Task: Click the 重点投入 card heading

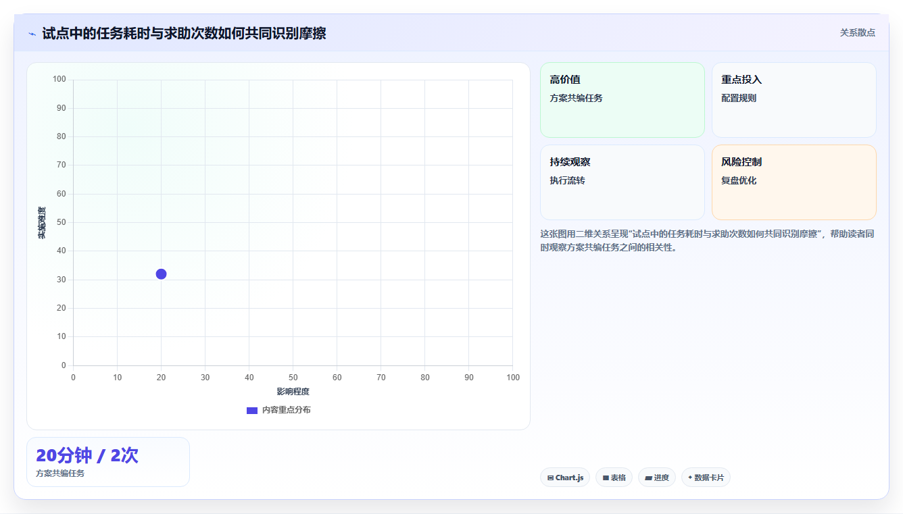Action: click(x=741, y=80)
